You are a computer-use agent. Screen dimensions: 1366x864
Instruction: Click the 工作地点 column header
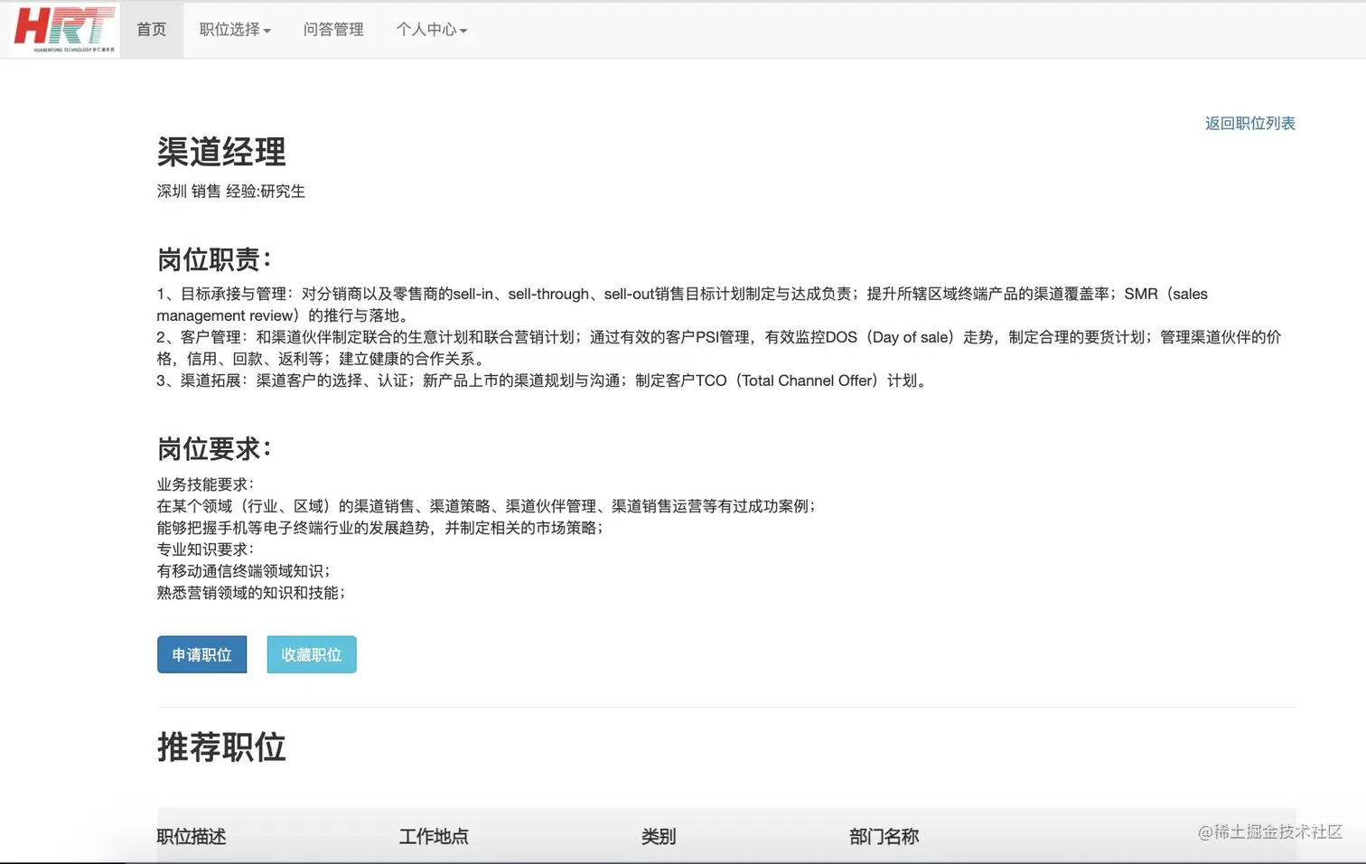tap(434, 837)
